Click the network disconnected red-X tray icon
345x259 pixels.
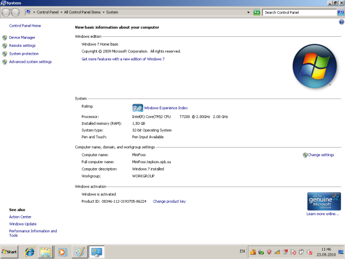285,252
